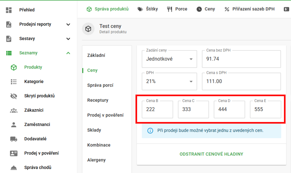Image resolution: width=291 pixels, height=173 pixels.
Task: Click the Skrytí produktů crossed-eye icon
Action: (x=14, y=96)
